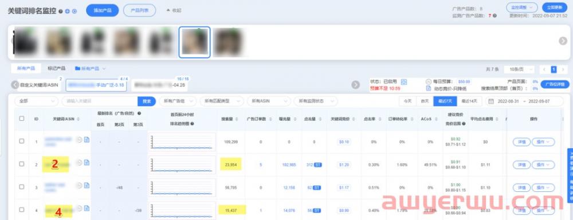Image resolution: width=573 pixels, height=220 pixels.
Task: Check the checkbox for row ID 4
Action: coord(22,210)
